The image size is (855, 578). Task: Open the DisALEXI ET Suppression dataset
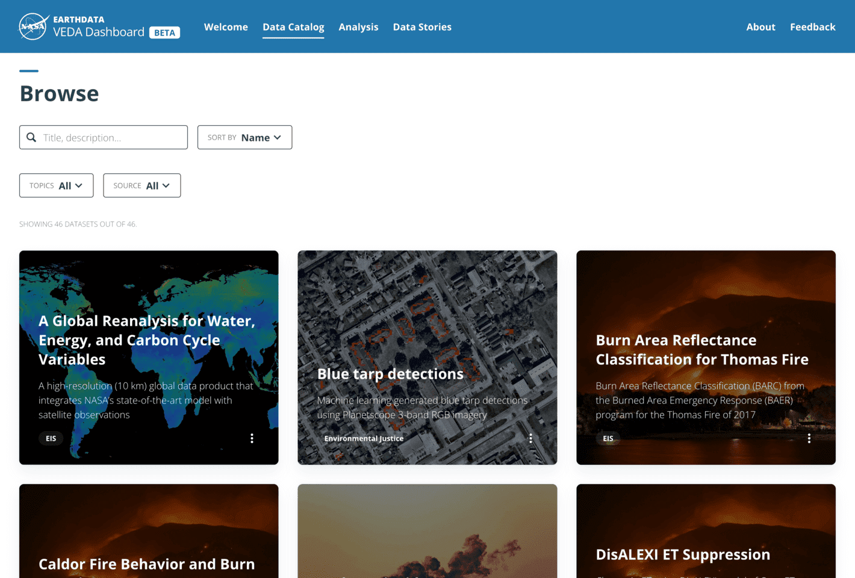pos(683,555)
